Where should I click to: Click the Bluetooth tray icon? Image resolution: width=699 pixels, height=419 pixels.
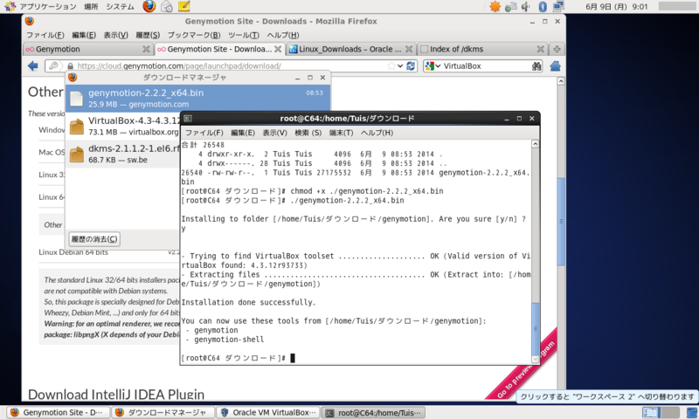543,6
